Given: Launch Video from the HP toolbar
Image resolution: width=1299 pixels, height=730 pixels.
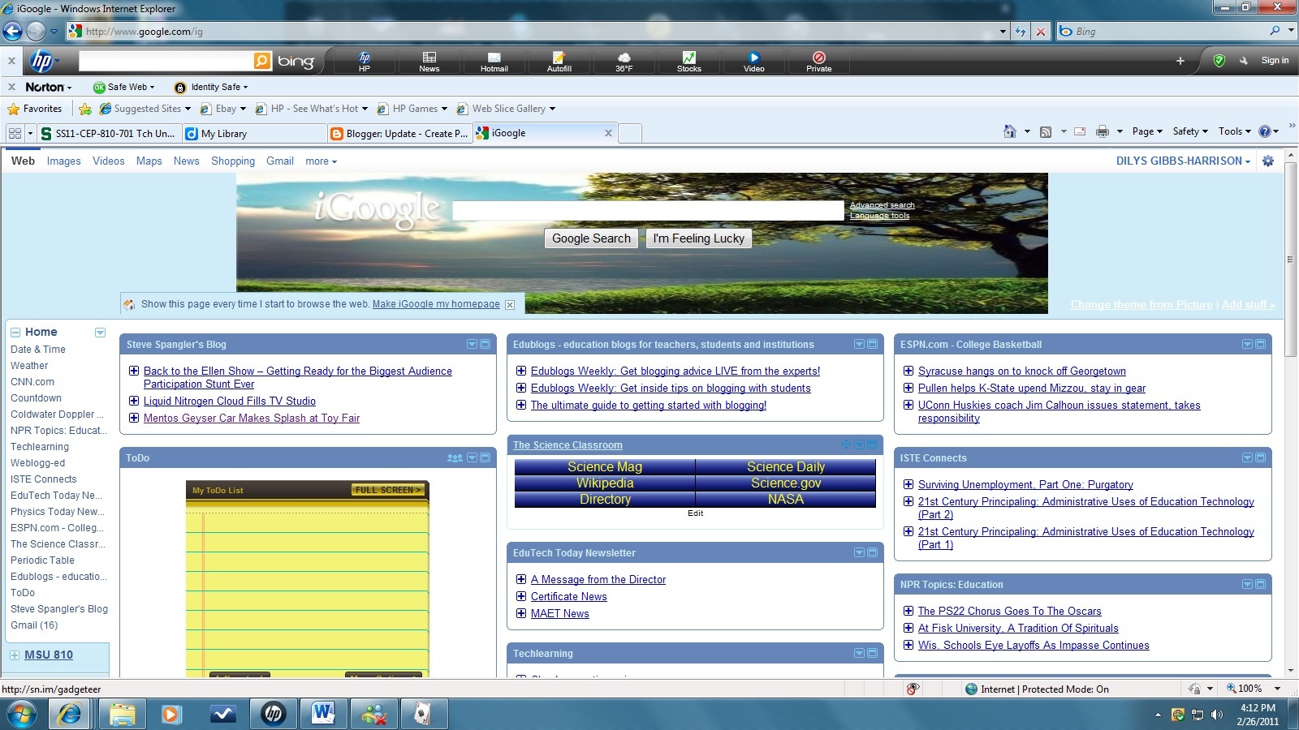Looking at the screenshot, I should (x=754, y=61).
